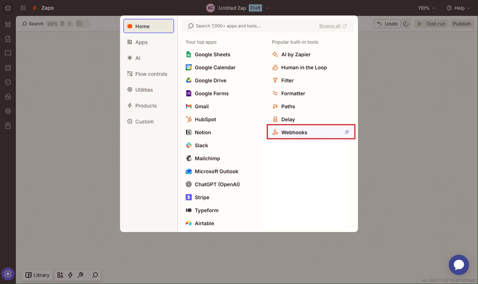Choose the Mailchimp app
478x284 pixels.
pos(203,158)
